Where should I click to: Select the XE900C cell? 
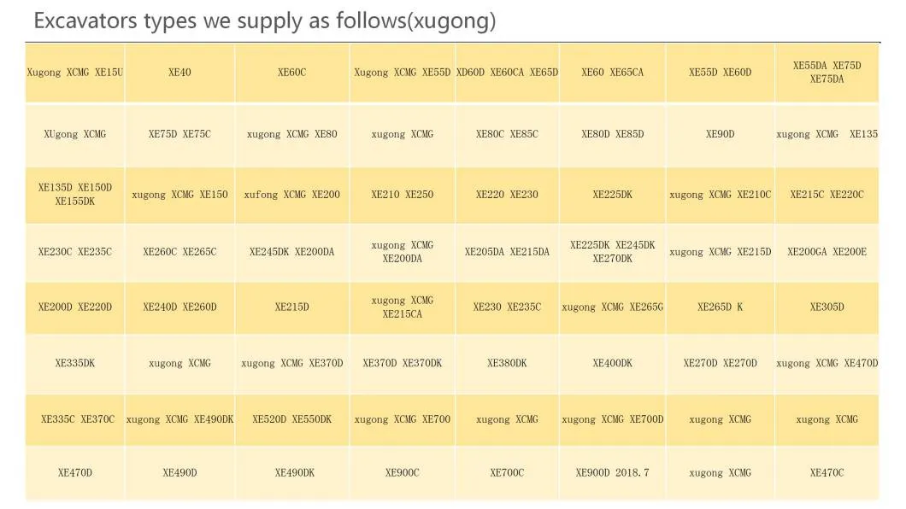pyautogui.click(x=402, y=472)
